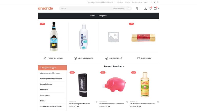Collapse the Kategorien shoppen menu
Viewport: 197px width, 111px height.
click(52, 68)
